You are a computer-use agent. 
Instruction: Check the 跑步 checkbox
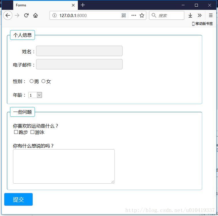coord(16,132)
